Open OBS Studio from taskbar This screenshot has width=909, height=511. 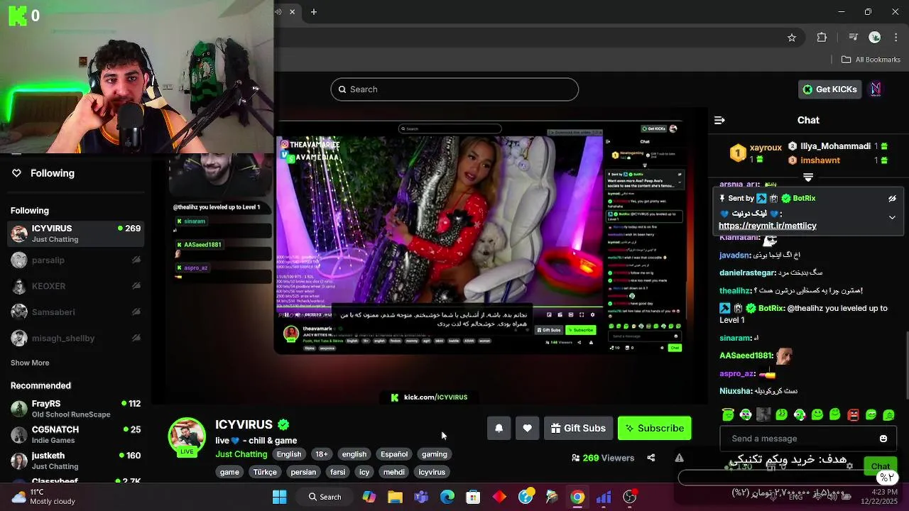coord(630,497)
